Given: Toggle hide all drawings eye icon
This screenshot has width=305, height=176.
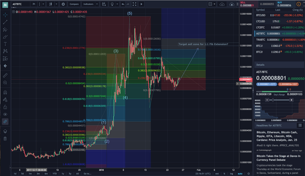Looking at the screenshot, I should (x=5, y=114).
